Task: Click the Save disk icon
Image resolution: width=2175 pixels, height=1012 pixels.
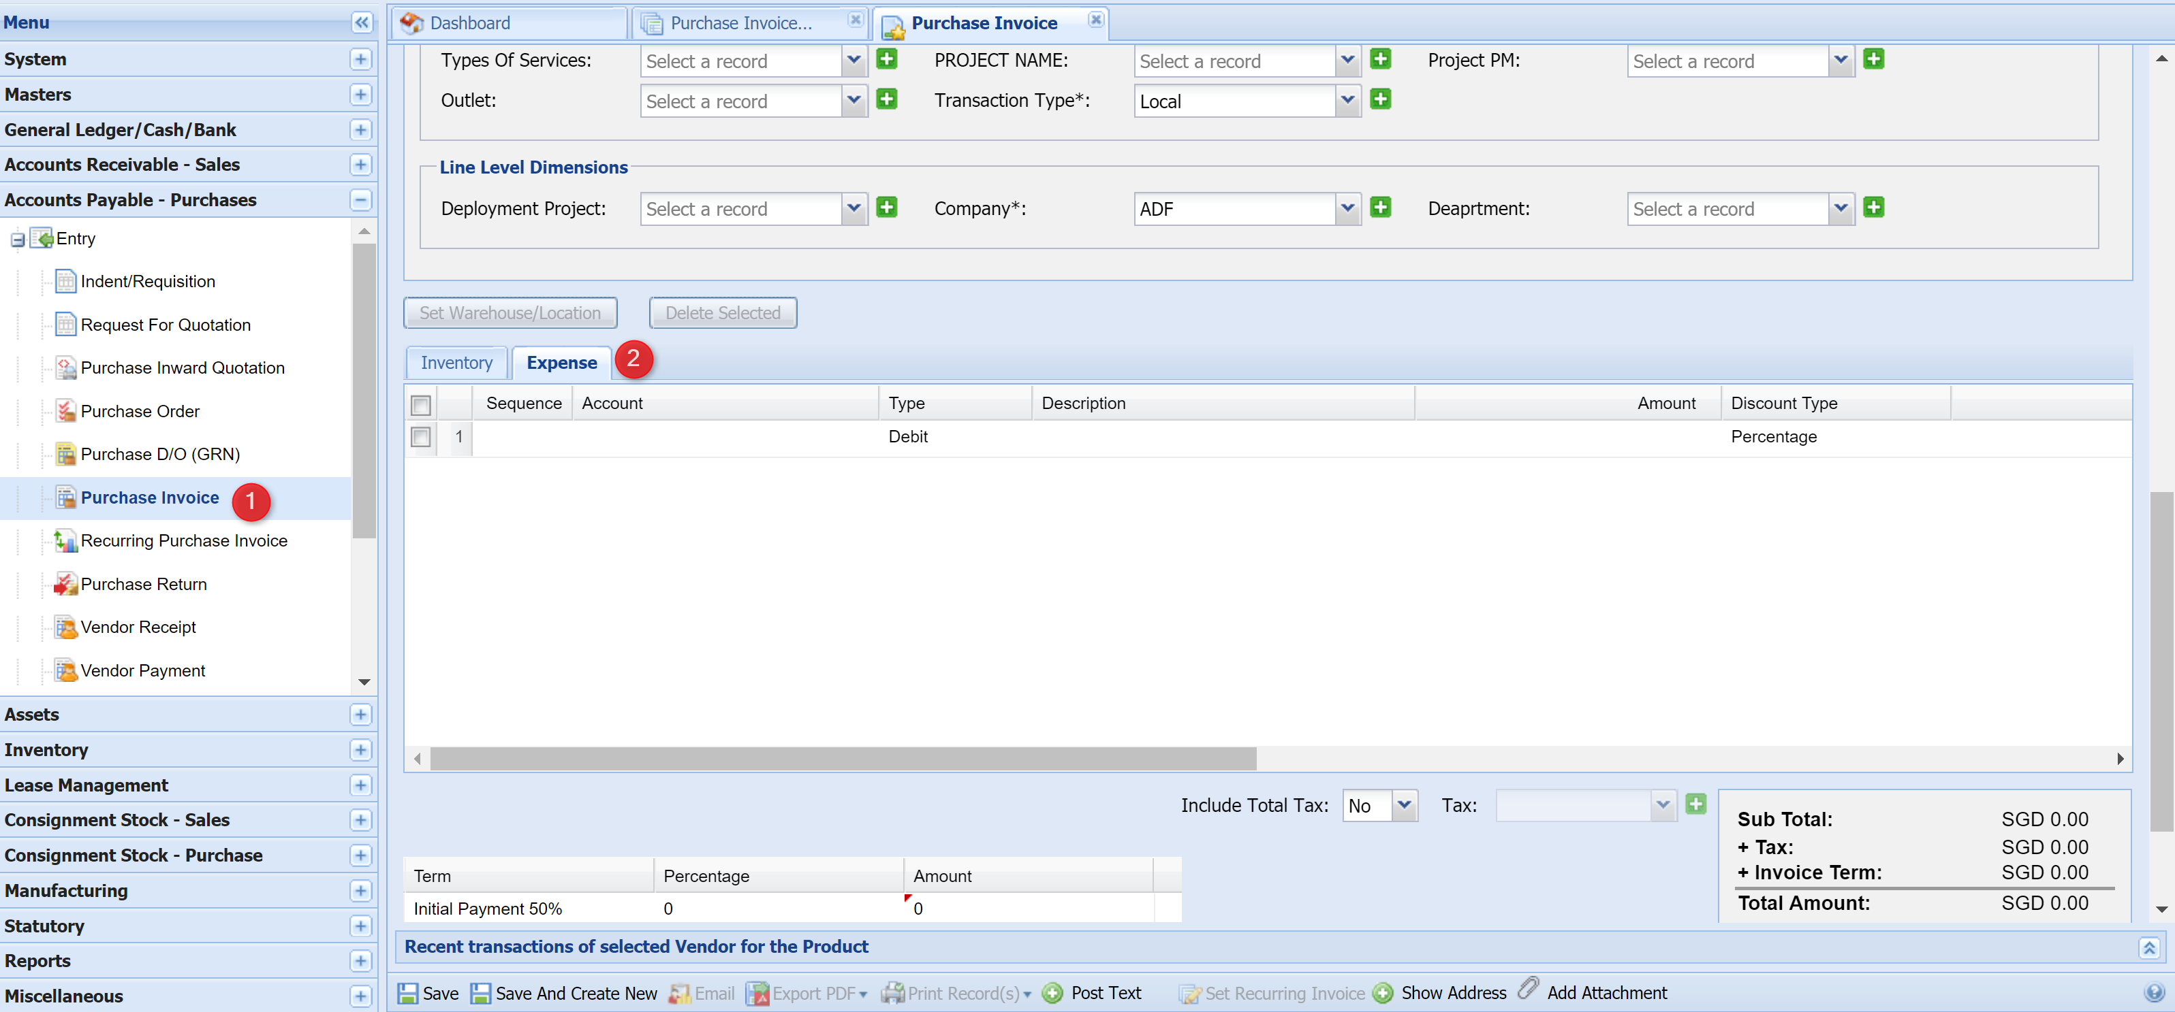Action: pyautogui.click(x=408, y=994)
